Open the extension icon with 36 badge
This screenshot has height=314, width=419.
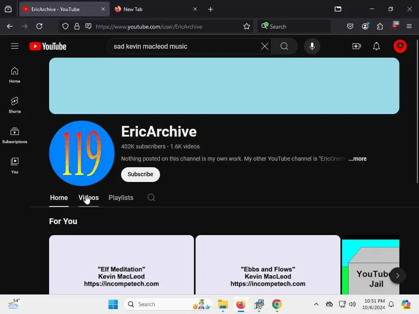(395, 25)
